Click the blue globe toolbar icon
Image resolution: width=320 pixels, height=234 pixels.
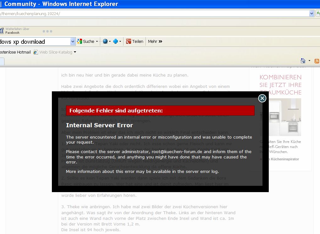(x=105, y=42)
